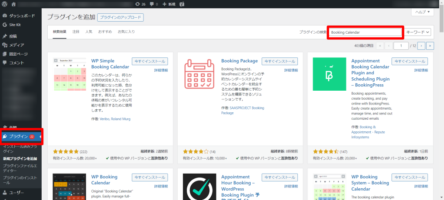Go to next results page
The image size is (444, 200).
(x=421, y=45)
